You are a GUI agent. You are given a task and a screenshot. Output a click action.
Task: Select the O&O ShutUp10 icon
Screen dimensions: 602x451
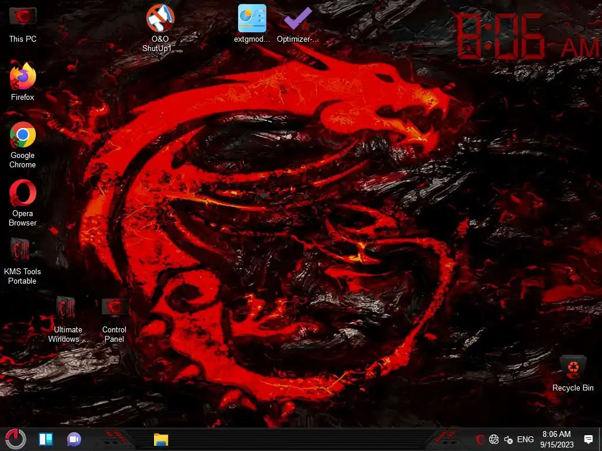(160, 28)
